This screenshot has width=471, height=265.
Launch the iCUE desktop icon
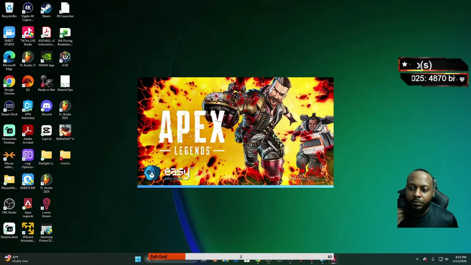pyautogui.click(x=65, y=59)
